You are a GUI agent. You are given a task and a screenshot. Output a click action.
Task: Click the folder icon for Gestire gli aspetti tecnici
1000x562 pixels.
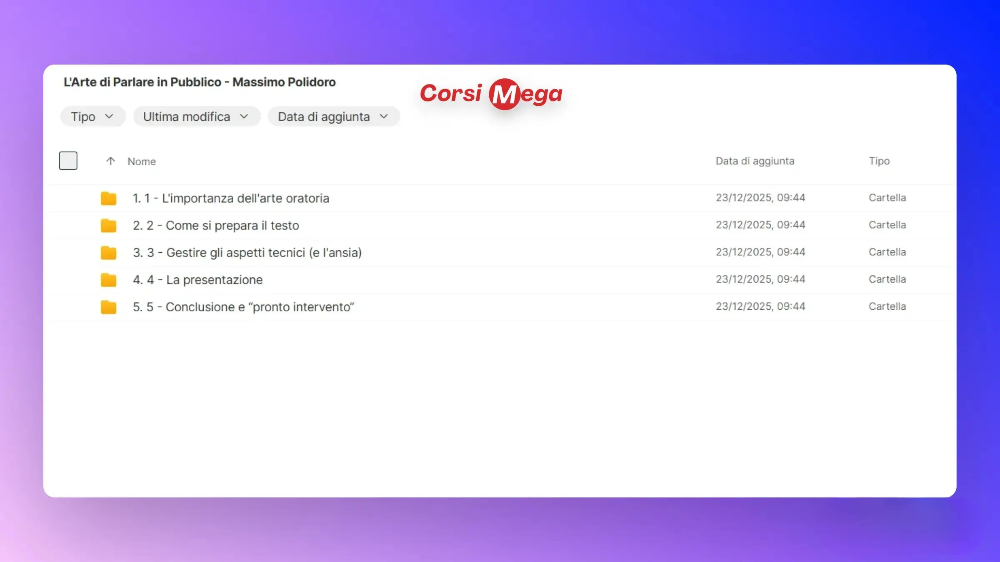[108, 253]
